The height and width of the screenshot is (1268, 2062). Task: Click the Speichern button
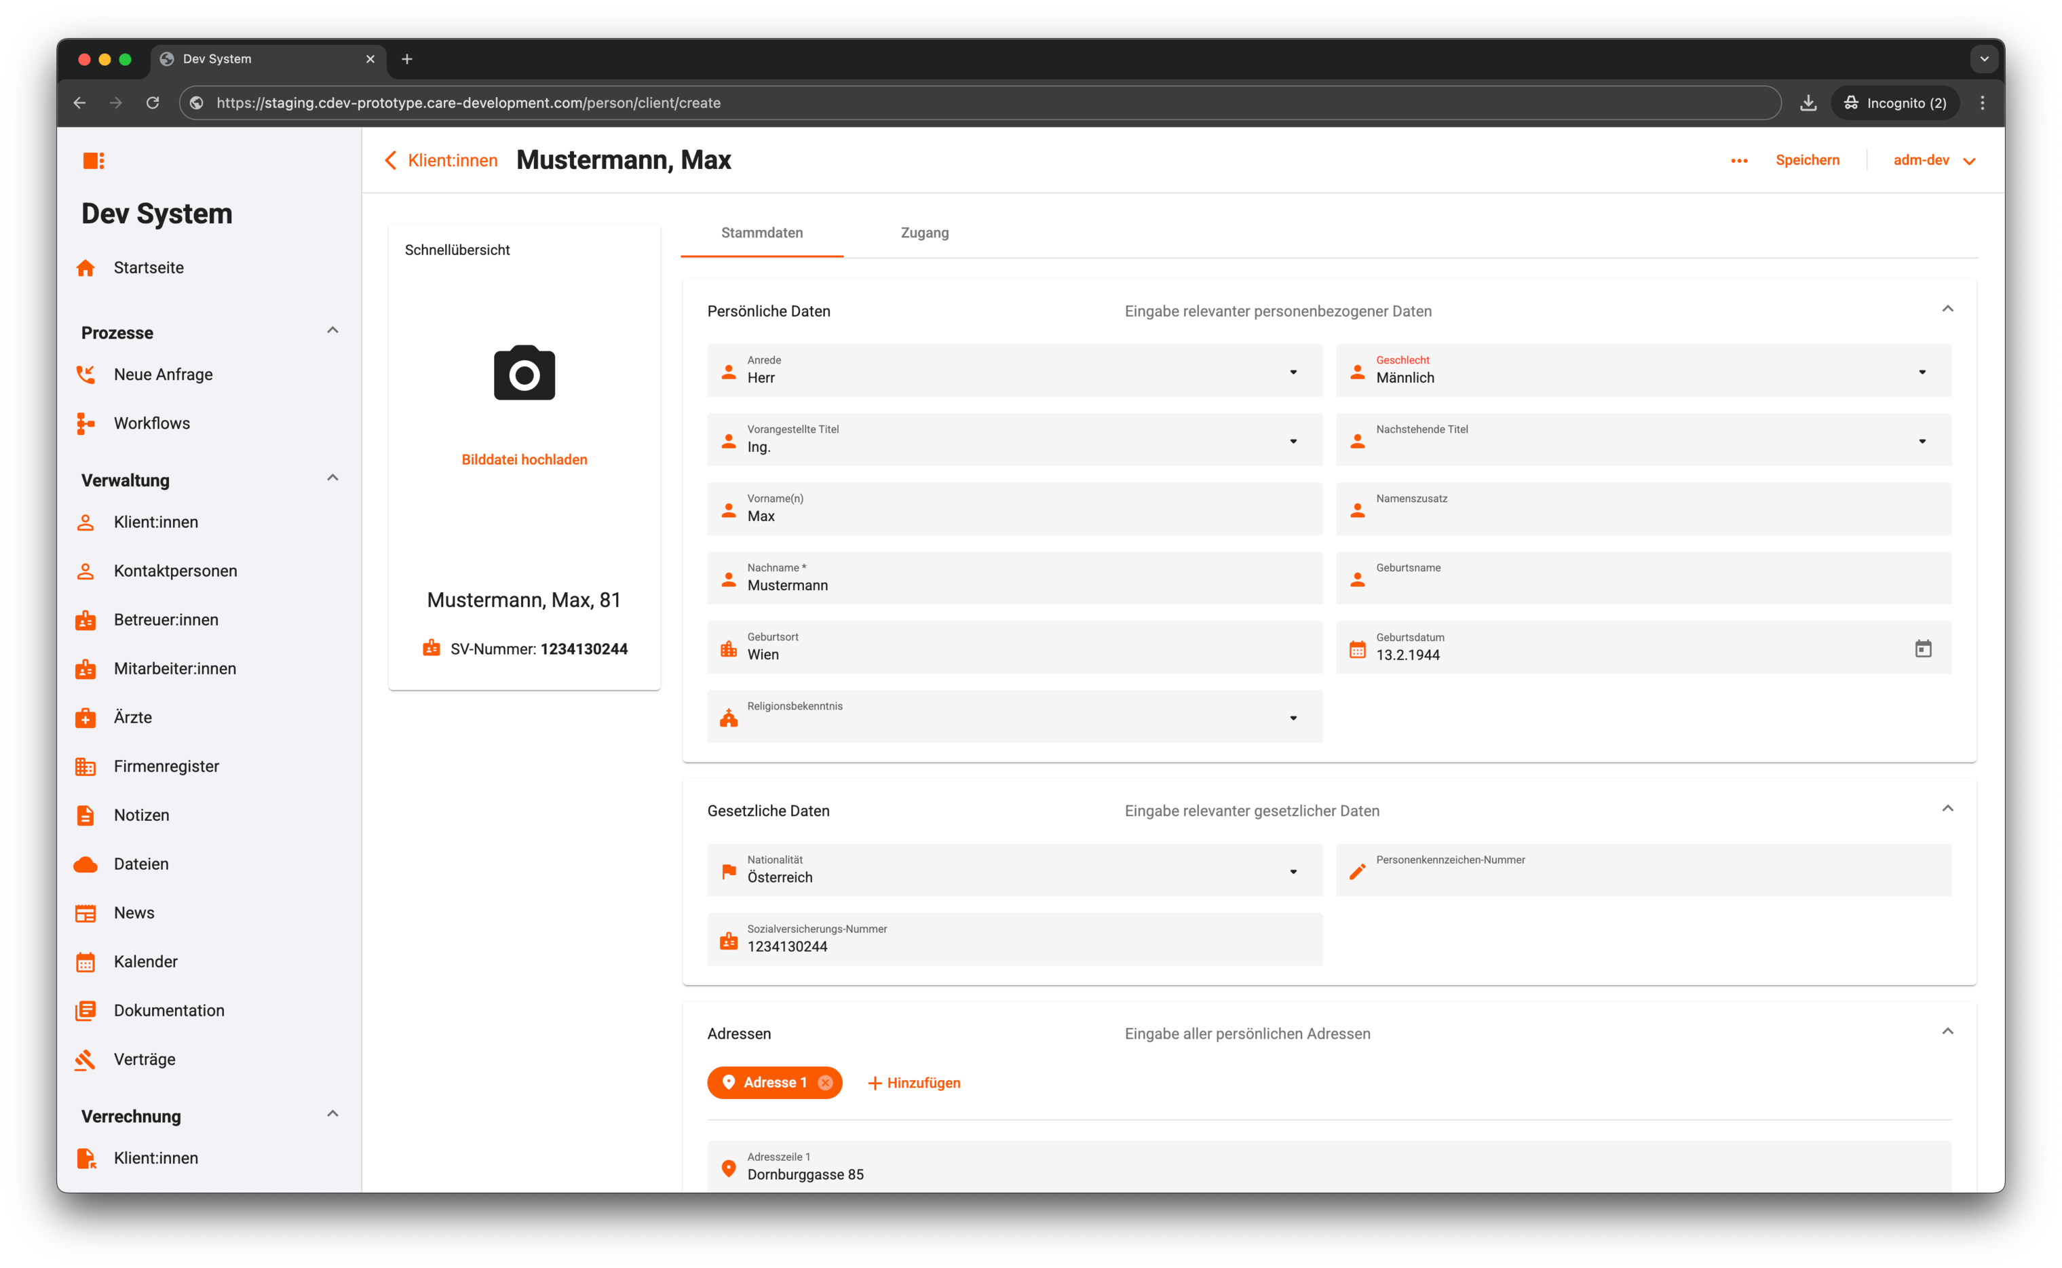tap(1807, 160)
